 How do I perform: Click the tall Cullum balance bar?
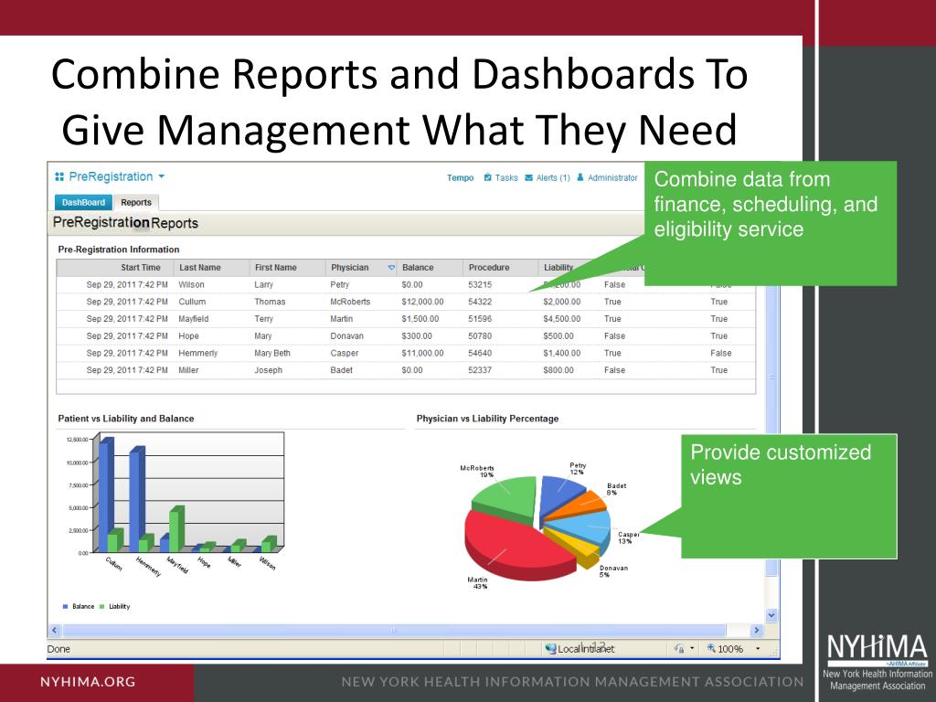pyautogui.click(x=106, y=496)
